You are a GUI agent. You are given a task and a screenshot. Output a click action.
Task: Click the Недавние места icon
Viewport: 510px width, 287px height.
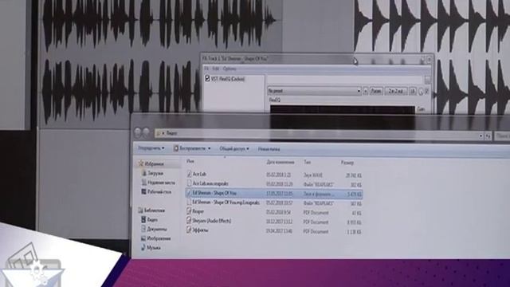[x=144, y=183]
